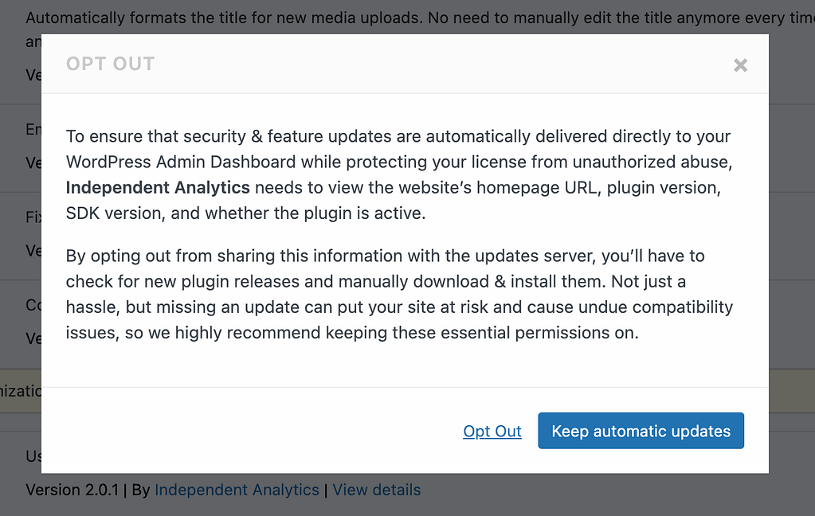Select the Opt Out link

coord(492,431)
